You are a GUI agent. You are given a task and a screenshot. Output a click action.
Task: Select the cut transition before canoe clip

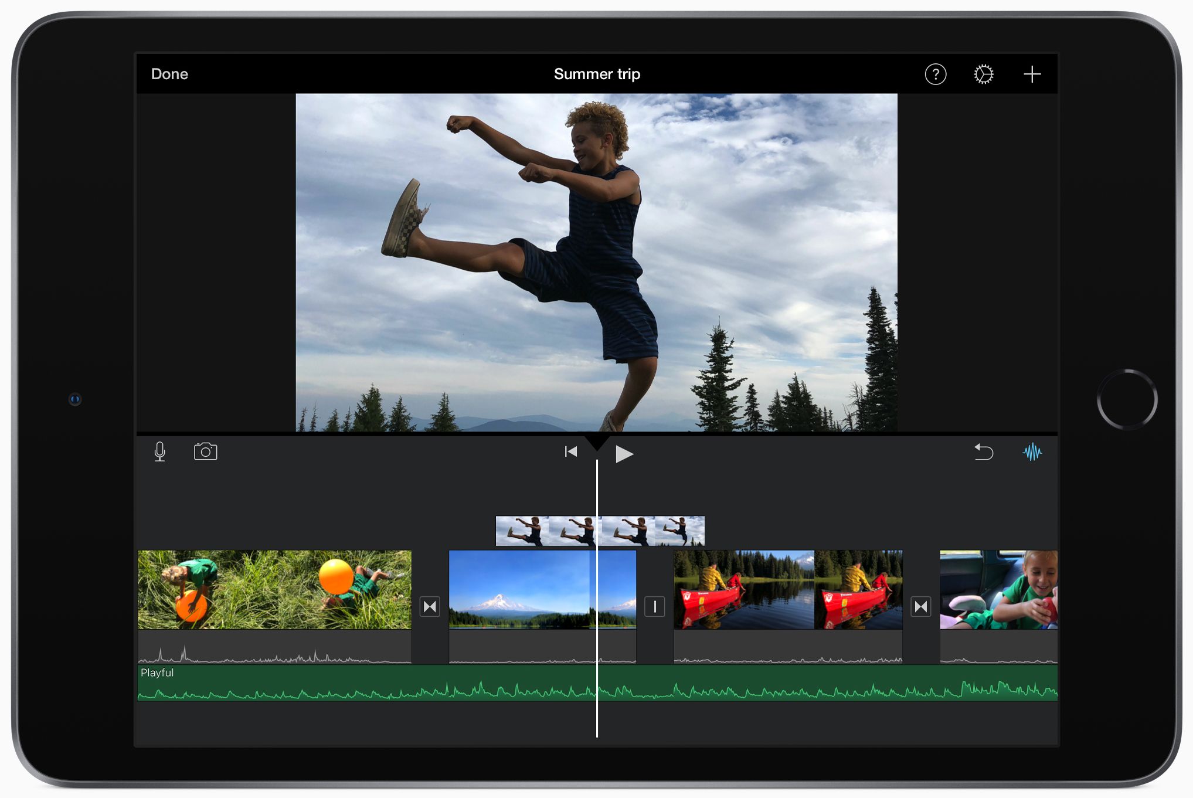tap(654, 606)
